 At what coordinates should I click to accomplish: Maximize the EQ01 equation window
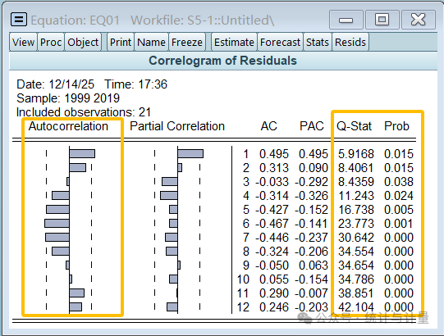[382, 20]
